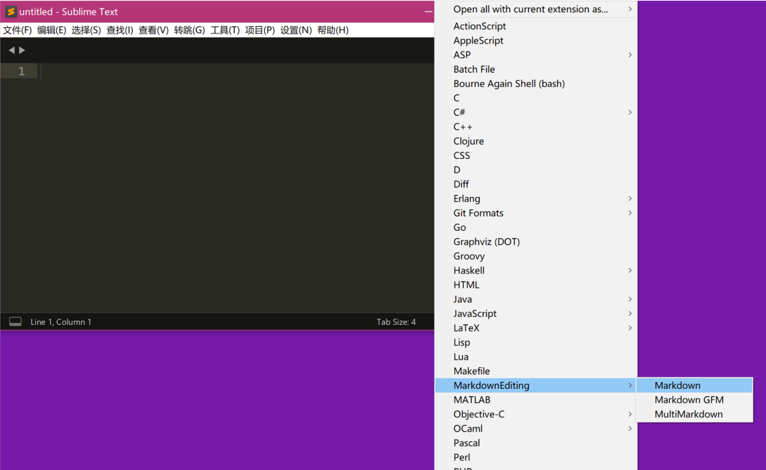Viewport: 766px width, 470px height.
Task: Select Groovy syntax
Action: (536, 256)
